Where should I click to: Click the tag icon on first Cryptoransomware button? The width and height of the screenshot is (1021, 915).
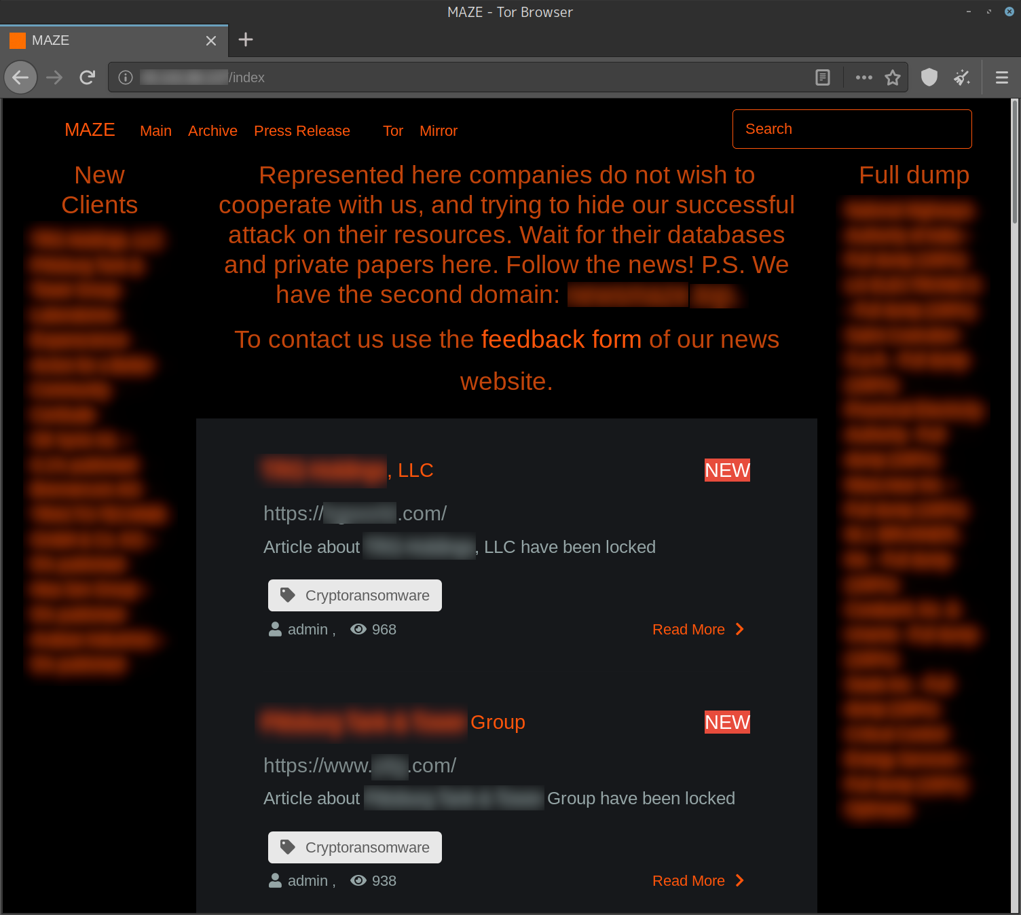pyautogui.click(x=288, y=595)
